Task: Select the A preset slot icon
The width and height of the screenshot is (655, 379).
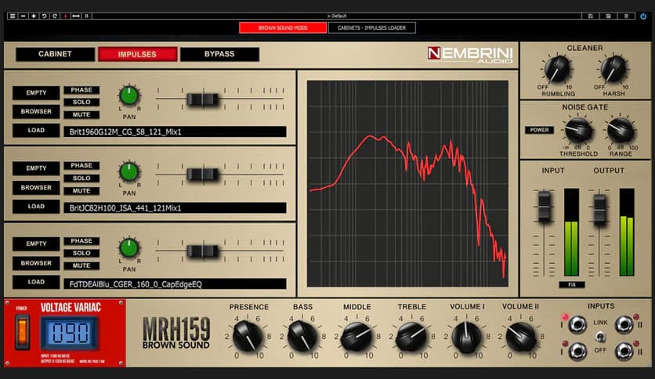Action: (x=65, y=16)
